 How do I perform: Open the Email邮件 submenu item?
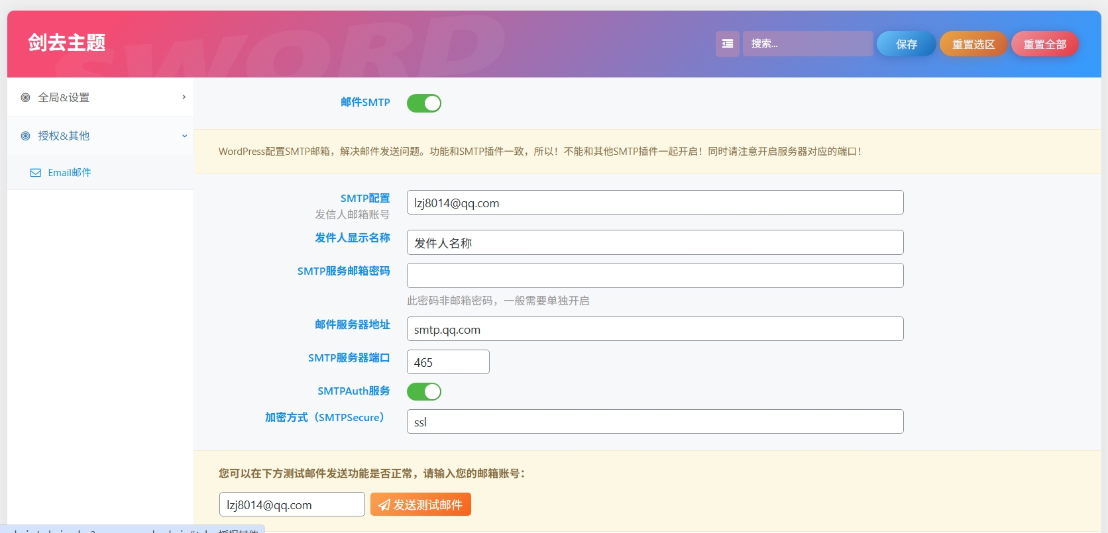tap(70, 173)
